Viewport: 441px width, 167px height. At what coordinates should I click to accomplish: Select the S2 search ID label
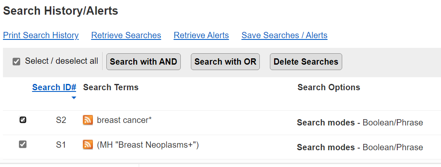click(x=61, y=120)
